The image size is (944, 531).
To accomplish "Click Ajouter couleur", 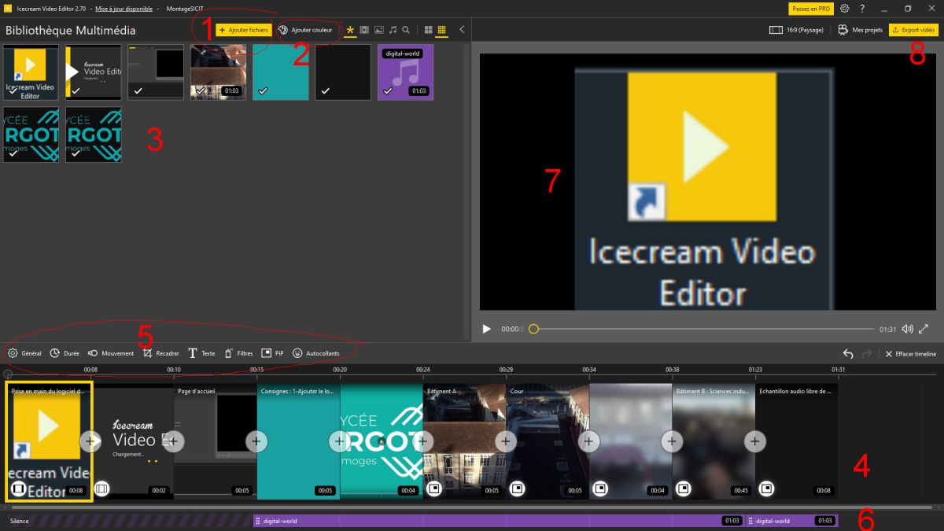I will [x=306, y=30].
